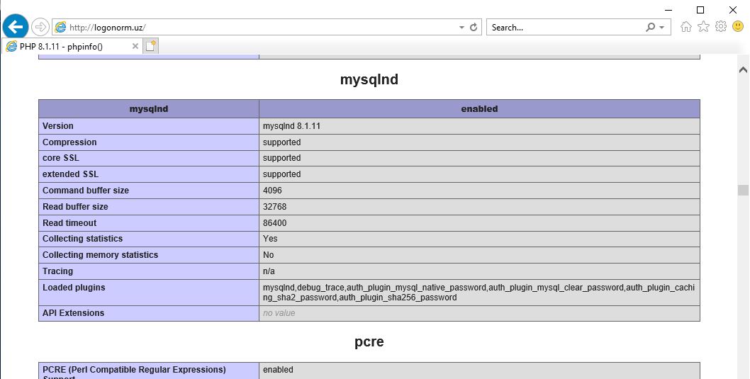Click the 'no value' entry for API Extensions

(279, 313)
